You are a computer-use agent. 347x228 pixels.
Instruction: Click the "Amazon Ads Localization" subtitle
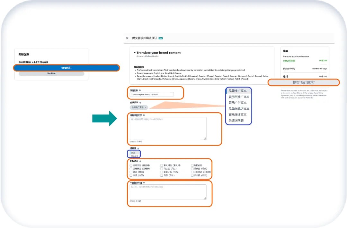147,56
